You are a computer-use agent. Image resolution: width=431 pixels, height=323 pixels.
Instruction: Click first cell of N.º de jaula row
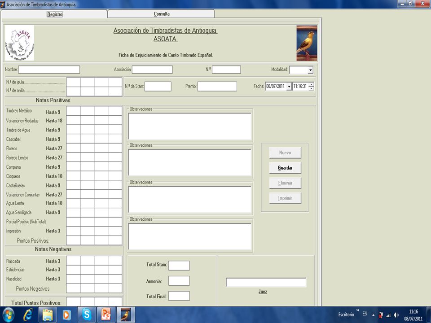[73, 82]
